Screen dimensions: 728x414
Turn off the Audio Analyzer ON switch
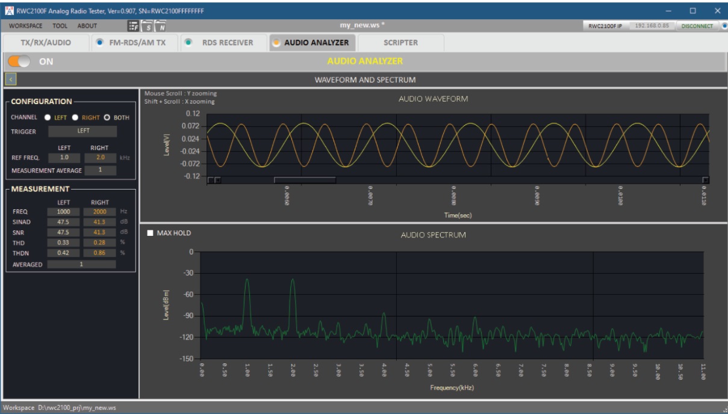click(19, 61)
